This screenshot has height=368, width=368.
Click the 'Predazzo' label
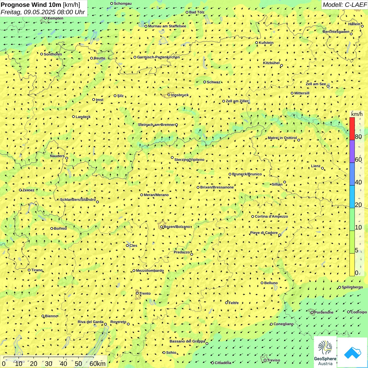182,252
